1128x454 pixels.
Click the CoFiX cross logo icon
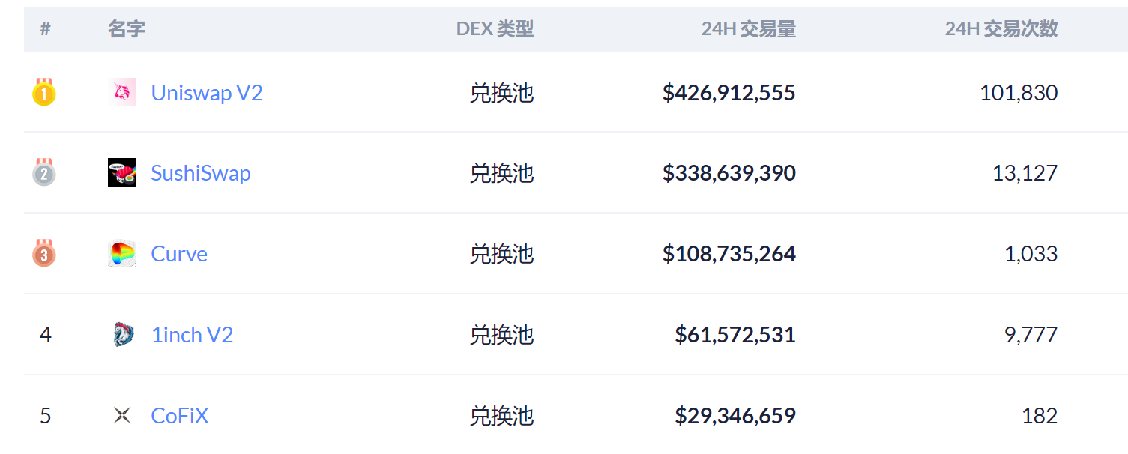click(x=122, y=415)
